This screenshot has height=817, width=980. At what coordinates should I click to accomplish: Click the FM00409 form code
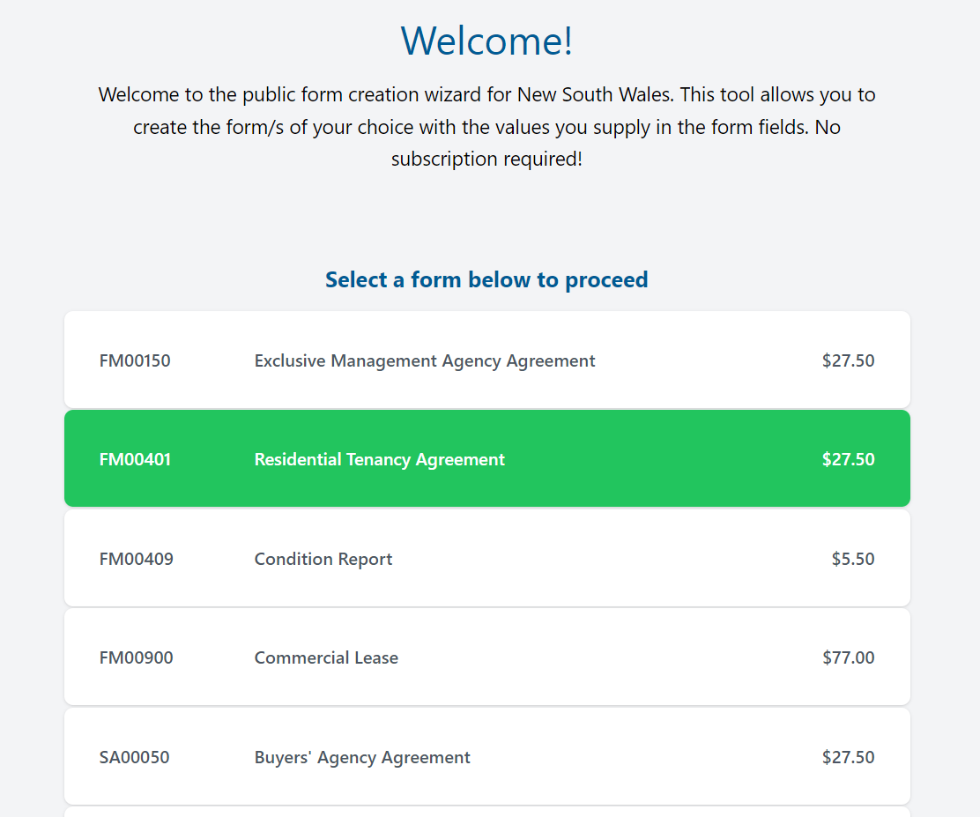(x=136, y=559)
